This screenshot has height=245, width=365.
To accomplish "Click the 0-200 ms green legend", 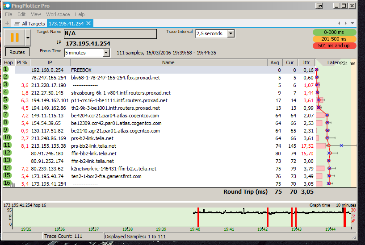I will pyautogui.click(x=334, y=32).
